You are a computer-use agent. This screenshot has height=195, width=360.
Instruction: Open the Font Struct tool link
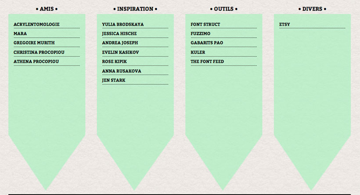(205, 24)
